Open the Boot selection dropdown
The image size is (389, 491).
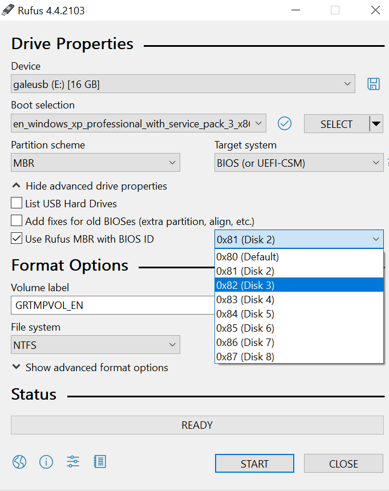139,123
